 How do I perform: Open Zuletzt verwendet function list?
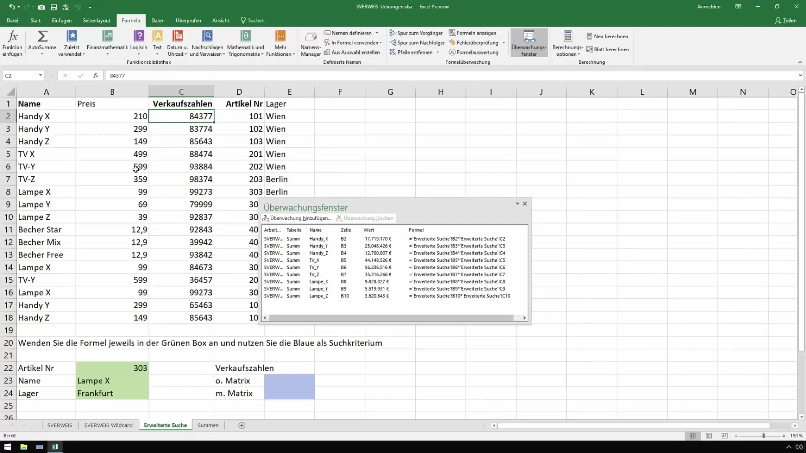[72, 43]
